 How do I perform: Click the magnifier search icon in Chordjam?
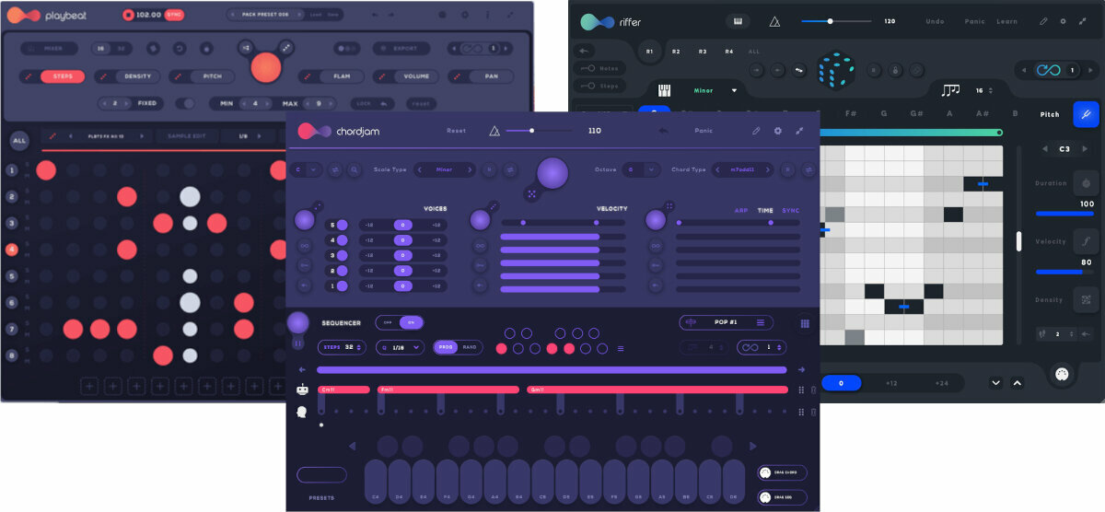click(x=355, y=169)
